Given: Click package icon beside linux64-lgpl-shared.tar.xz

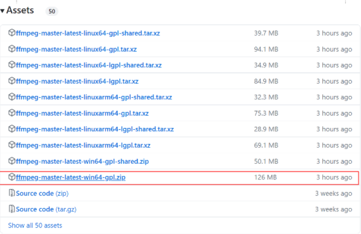Looking at the screenshot, I should click(x=12, y=64).
